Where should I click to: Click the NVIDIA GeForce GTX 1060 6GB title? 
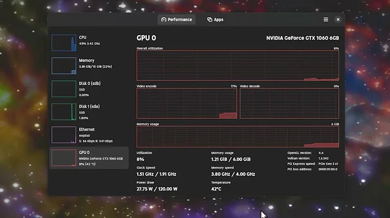coord(302,38)
